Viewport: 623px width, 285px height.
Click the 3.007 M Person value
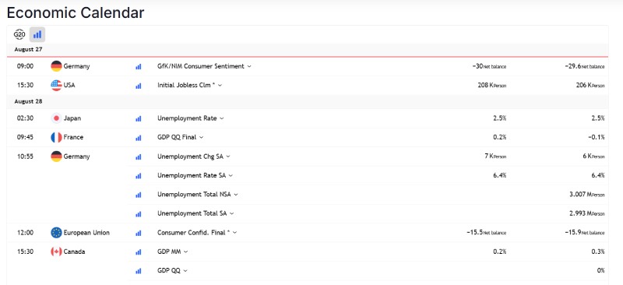pos(587,195)
